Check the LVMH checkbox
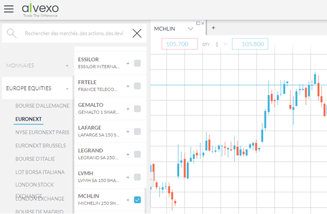 [x=137, y=177]
